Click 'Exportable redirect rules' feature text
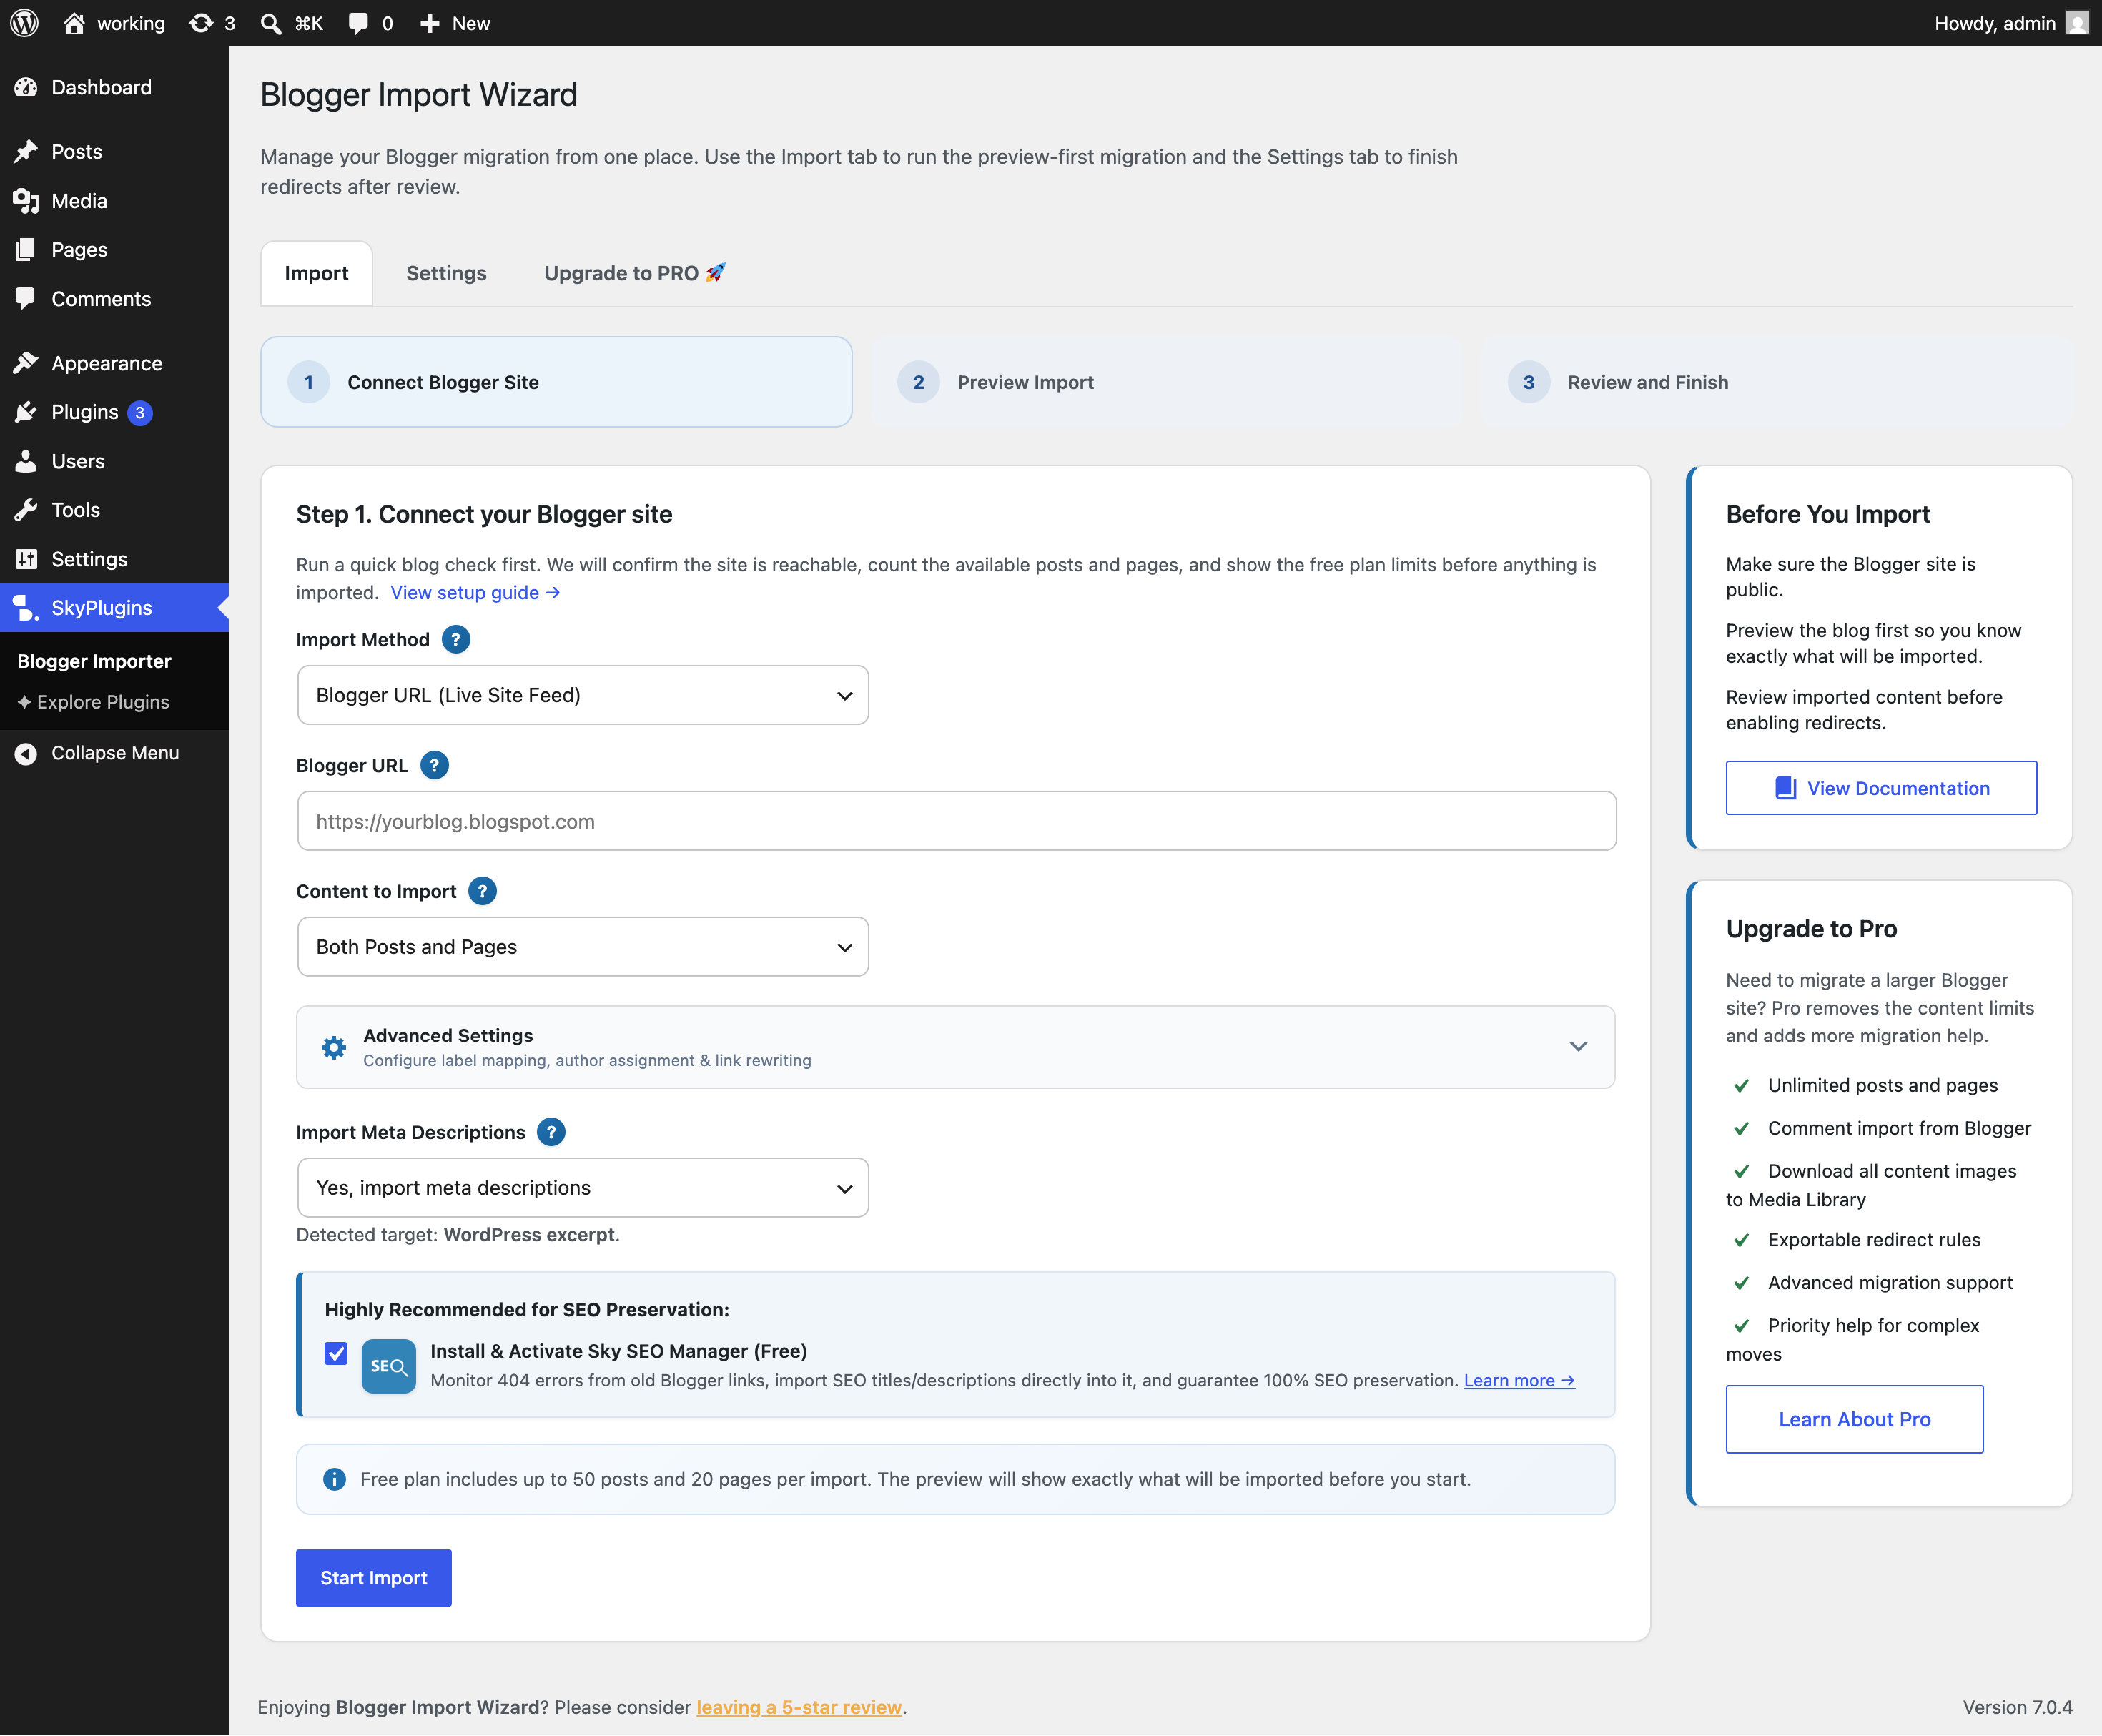This screenshot has height=1736, width=2102. [x=1874, y=1240]
